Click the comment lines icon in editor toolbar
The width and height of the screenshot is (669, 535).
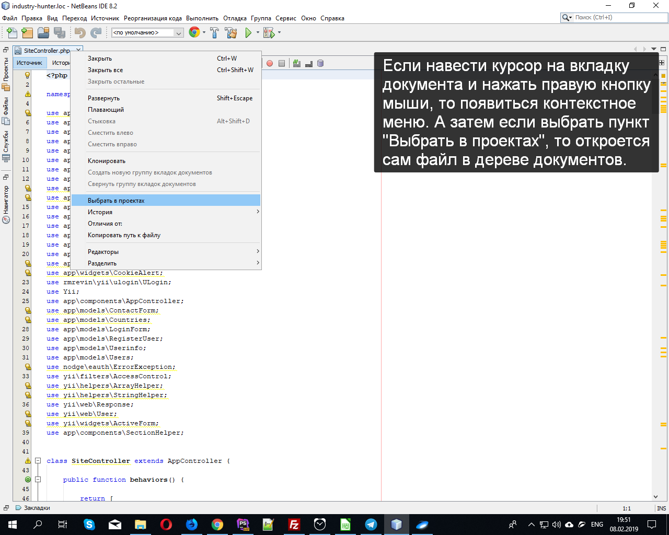click(309, 63)
